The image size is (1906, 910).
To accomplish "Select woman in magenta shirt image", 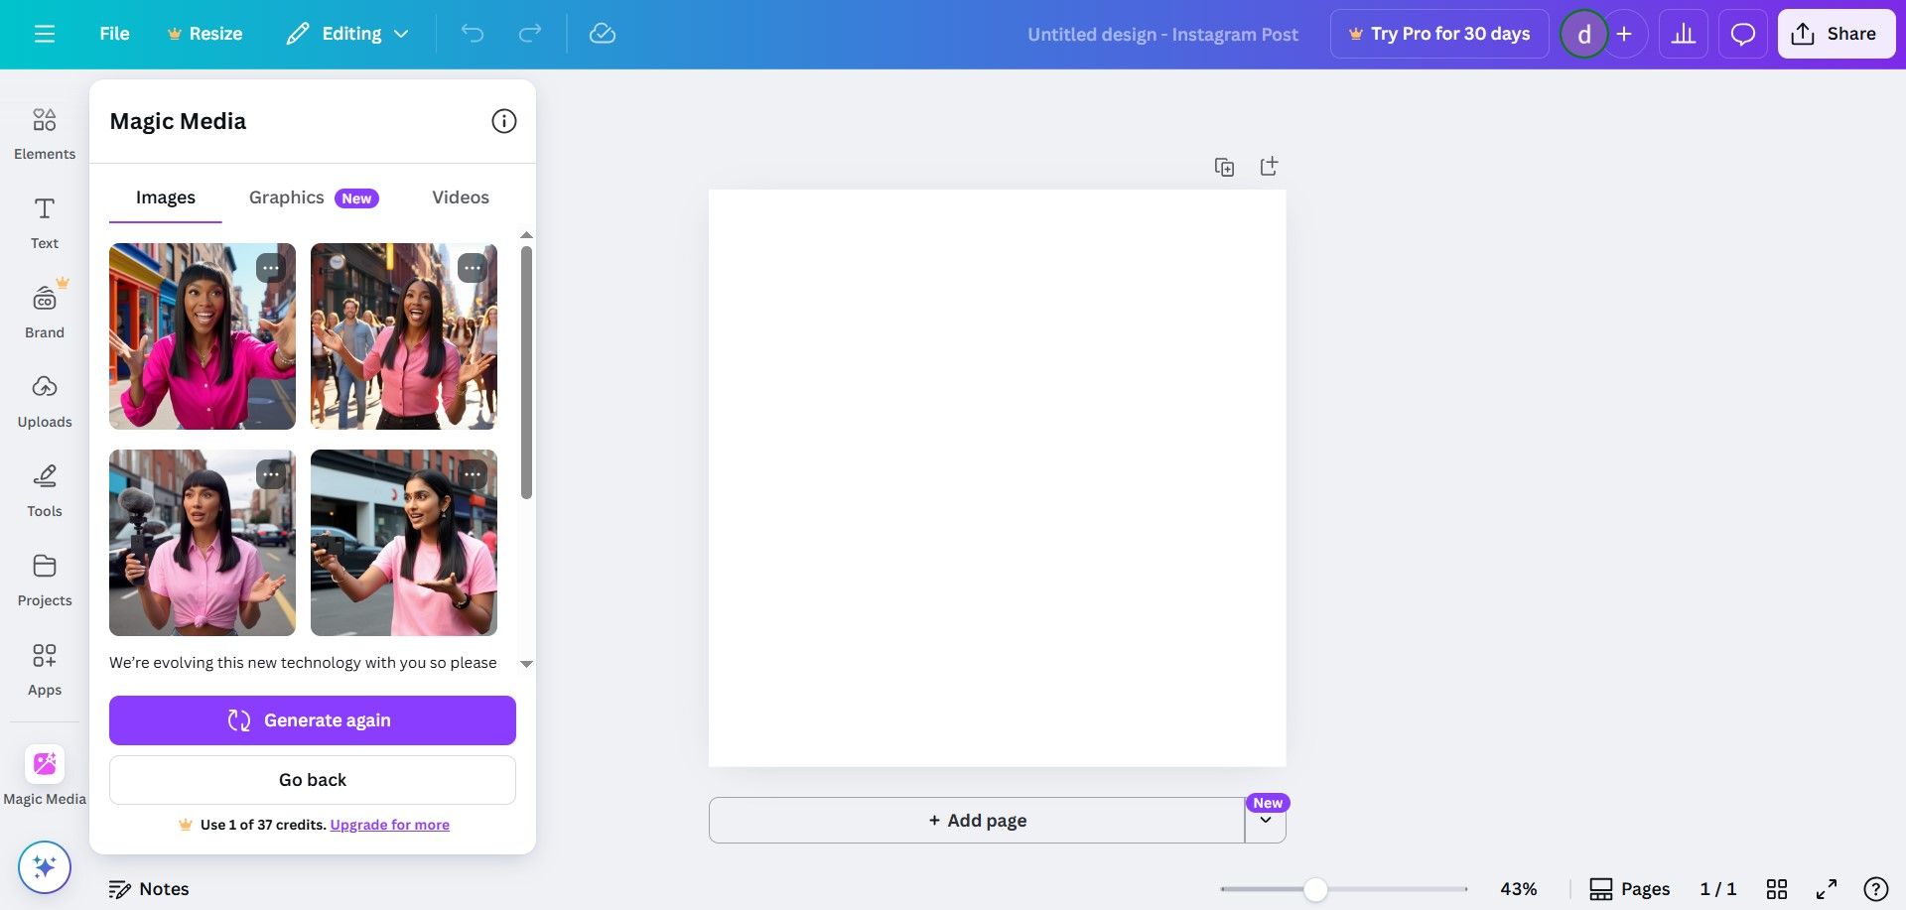I will coord(203,336).
